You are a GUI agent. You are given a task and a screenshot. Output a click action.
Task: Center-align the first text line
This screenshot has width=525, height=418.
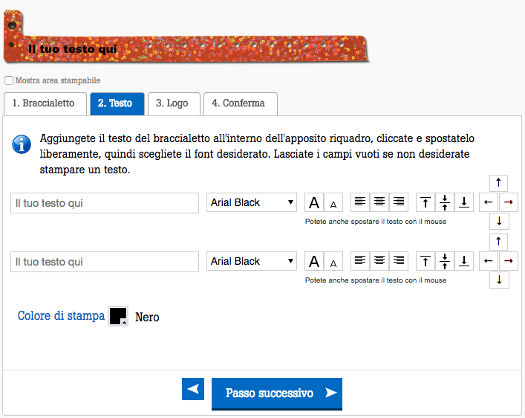point(379,202)
